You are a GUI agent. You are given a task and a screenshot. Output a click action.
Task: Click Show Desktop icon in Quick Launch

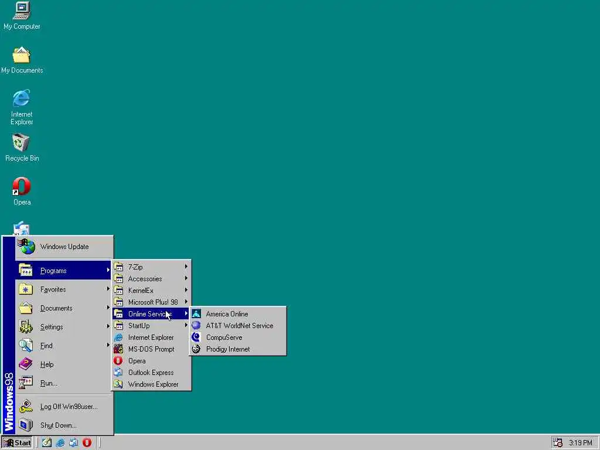(47, 443)
